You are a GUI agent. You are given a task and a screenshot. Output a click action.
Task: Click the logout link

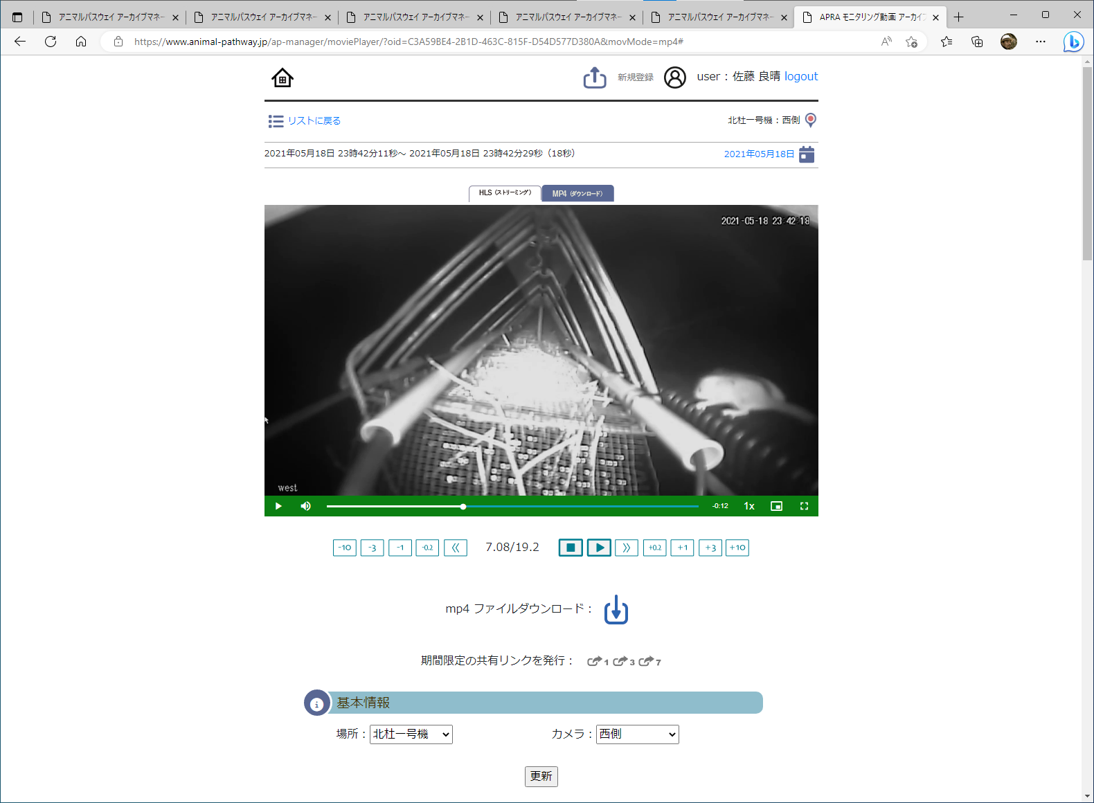tap(801, 76)
